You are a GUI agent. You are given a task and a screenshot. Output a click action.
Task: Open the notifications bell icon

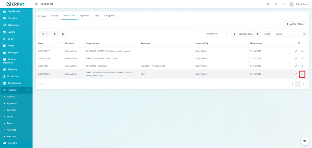(x=276, y=4)
